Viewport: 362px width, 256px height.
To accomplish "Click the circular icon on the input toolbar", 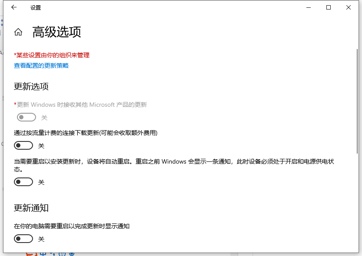I will click(71, 254).
